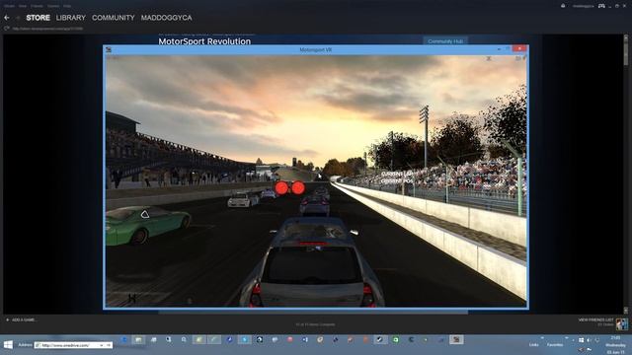632x355 pixels.
Task: Click red start lights in the game
Action: pos(289,187)
